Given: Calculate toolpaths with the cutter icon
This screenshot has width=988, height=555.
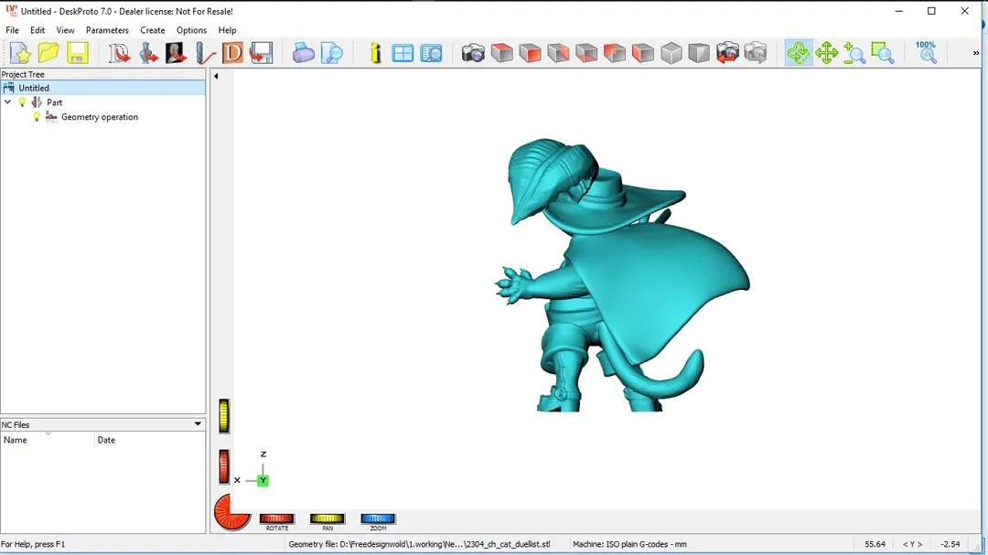Looking at the screenshot, I should (x=204, y=53).
